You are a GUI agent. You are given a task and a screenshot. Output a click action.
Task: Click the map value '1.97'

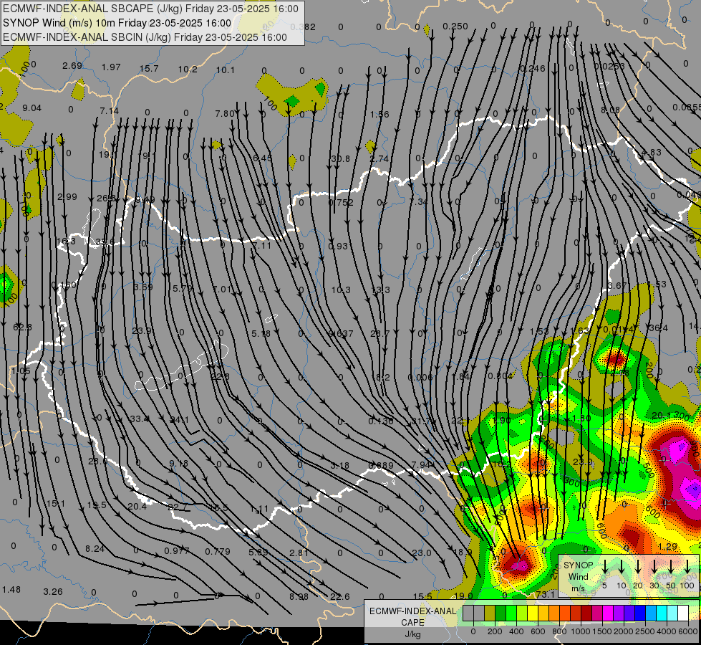(111, 67)
